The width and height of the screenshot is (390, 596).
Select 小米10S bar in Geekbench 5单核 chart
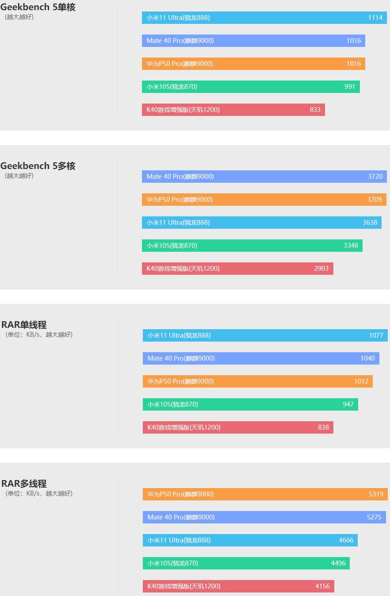point(251,87)
